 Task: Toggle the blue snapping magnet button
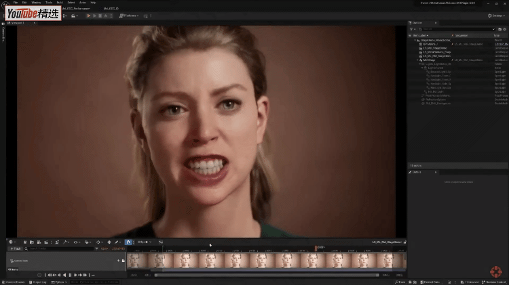point(128,242)
